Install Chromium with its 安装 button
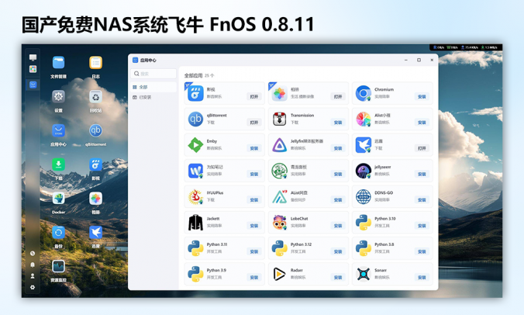The height and width of the screenshot is (315, 524). click(422, 97)
